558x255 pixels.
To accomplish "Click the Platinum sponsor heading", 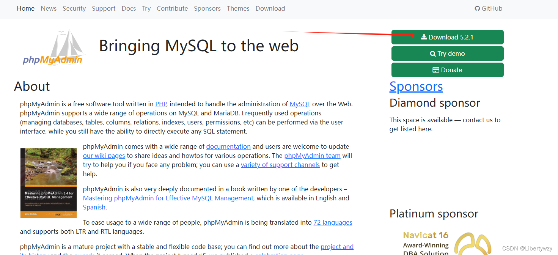I will (434, 214).
